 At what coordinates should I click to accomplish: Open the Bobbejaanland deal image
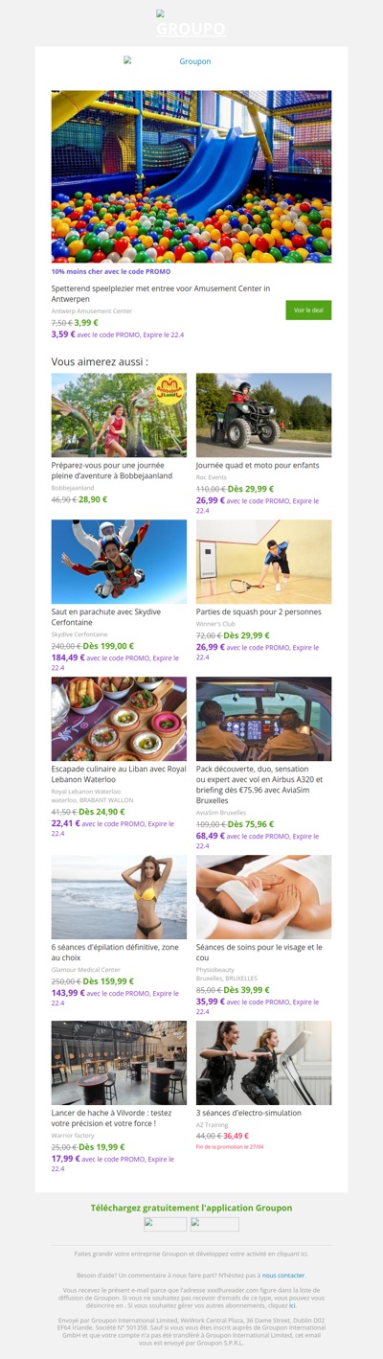[119, 415]
